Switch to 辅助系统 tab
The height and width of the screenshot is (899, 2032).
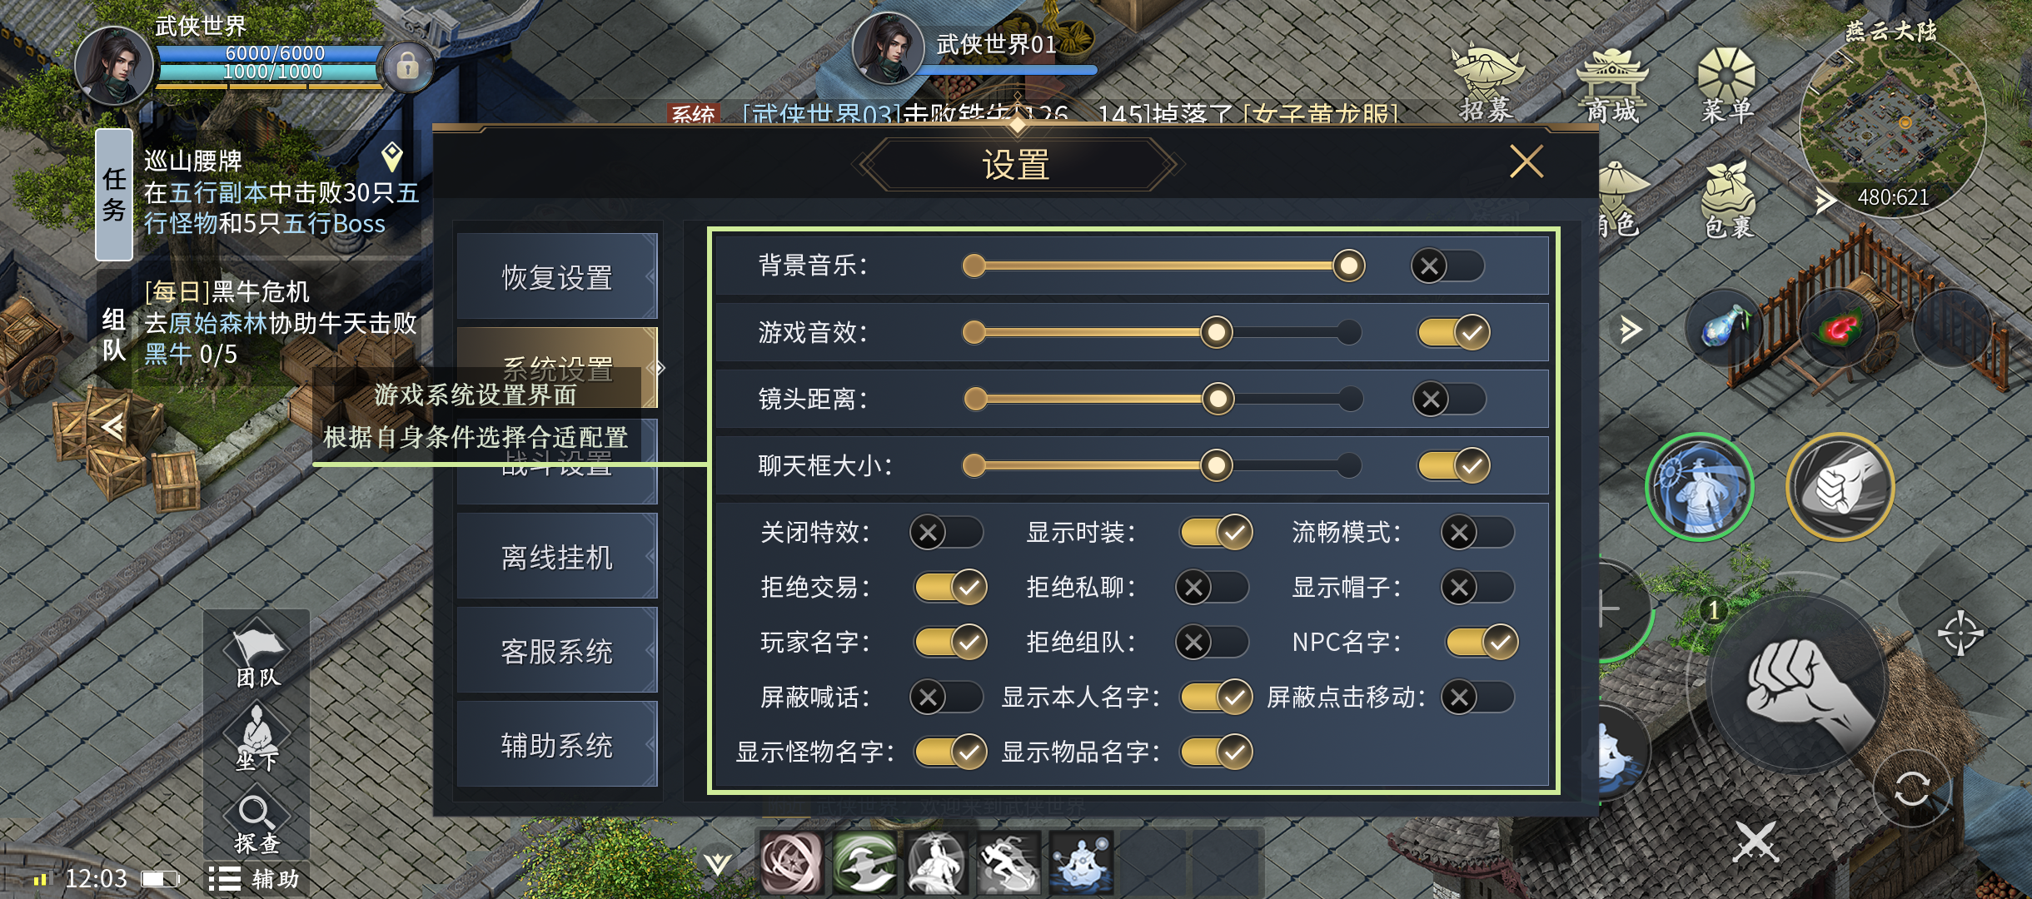coord(557,744)
